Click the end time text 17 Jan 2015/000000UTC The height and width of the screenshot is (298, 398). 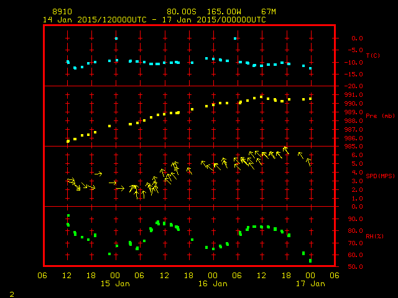[214, 20]
